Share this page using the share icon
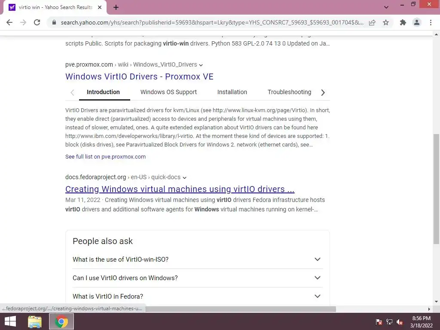440x330 pixels. point(372,22)
